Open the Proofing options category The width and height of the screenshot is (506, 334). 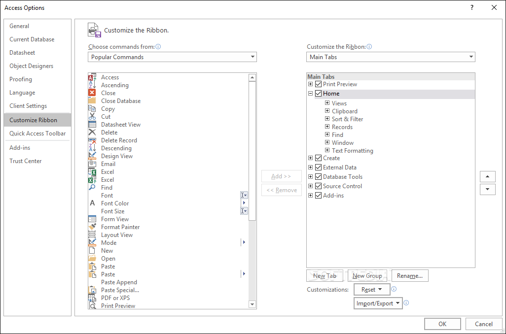pos(37,79)
